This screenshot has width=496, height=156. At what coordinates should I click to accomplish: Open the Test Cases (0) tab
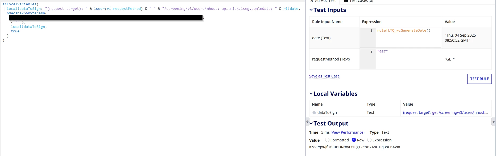point(359,1)
